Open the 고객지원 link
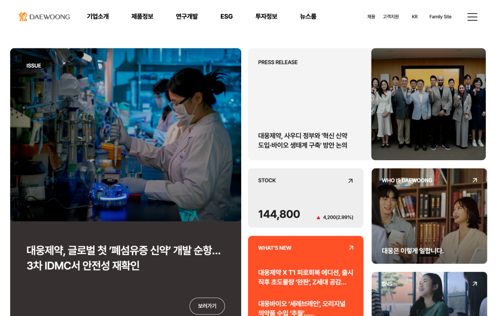Viewport: 496px width, 316px height. 391,17
